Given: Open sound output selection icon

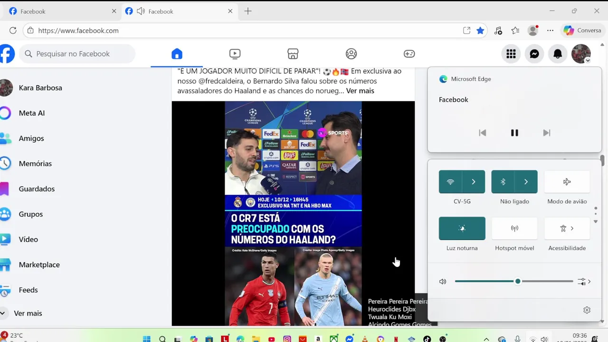Looking at the screenshot, I should tap(584, 282).
